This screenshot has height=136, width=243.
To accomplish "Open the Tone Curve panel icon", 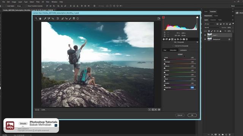I will tap(167, 39).
